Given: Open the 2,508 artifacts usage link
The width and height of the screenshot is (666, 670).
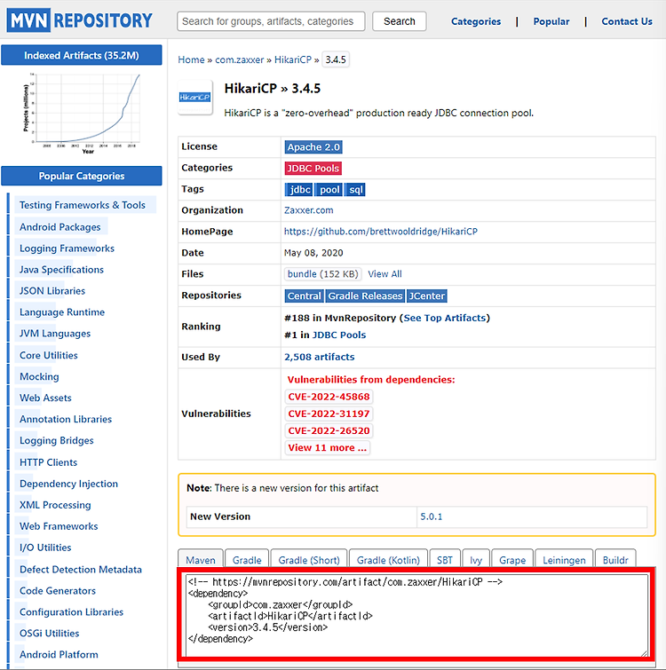Looking at the screenshot, I should point(320,357).
